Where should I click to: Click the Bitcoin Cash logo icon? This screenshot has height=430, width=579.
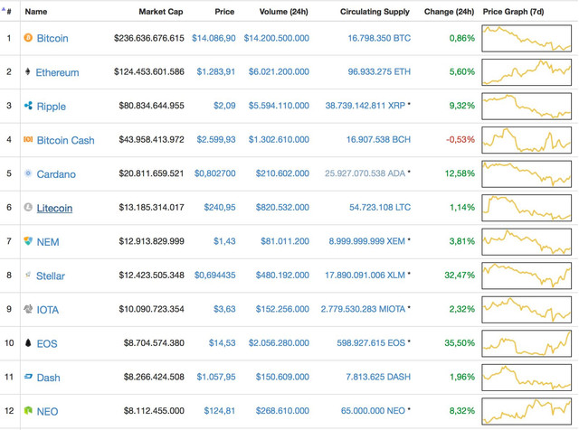point(28,139)
